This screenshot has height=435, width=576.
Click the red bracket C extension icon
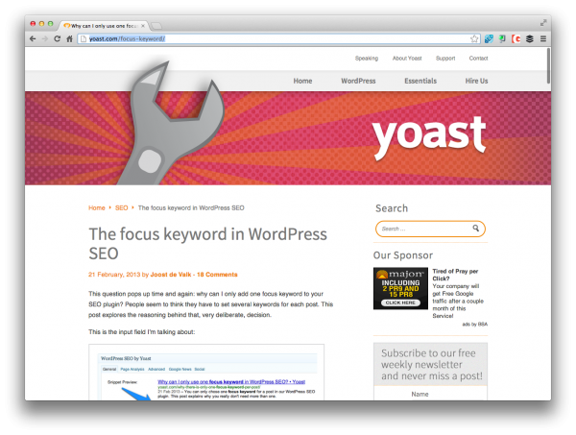click(x=516, y=38)
